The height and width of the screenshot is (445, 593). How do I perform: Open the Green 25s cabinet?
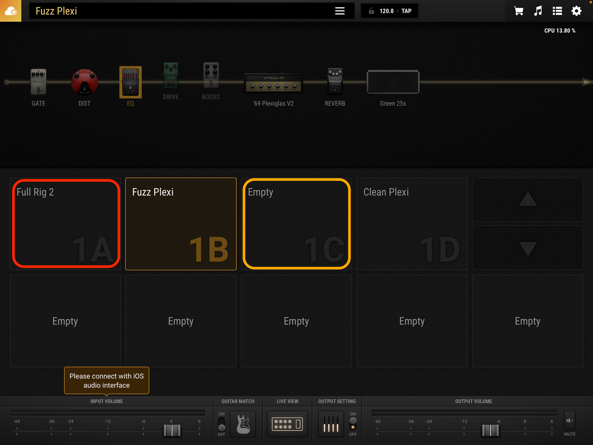393,83
